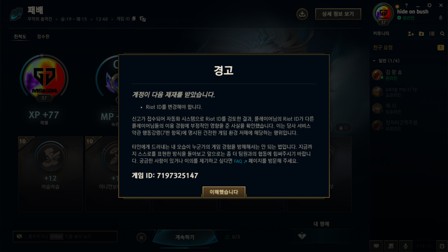The height and width of the screenshot is (252, 448).
Task: Open the notifications bell icon
Action: click(441, 18)
